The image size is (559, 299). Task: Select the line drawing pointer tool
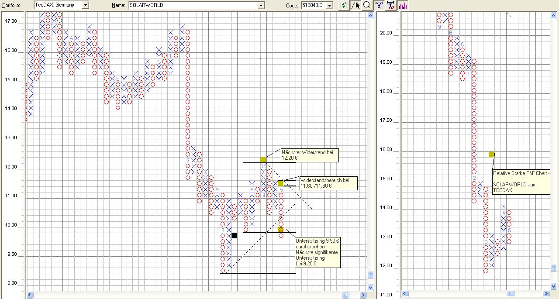click(x=356, y=5)
